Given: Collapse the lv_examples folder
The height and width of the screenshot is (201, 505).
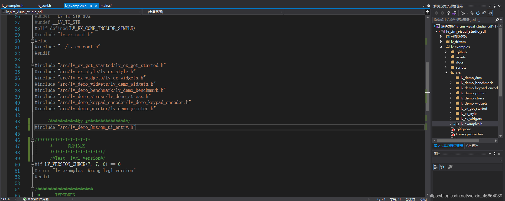Looking at the screenshot, I should coord(441,47).
